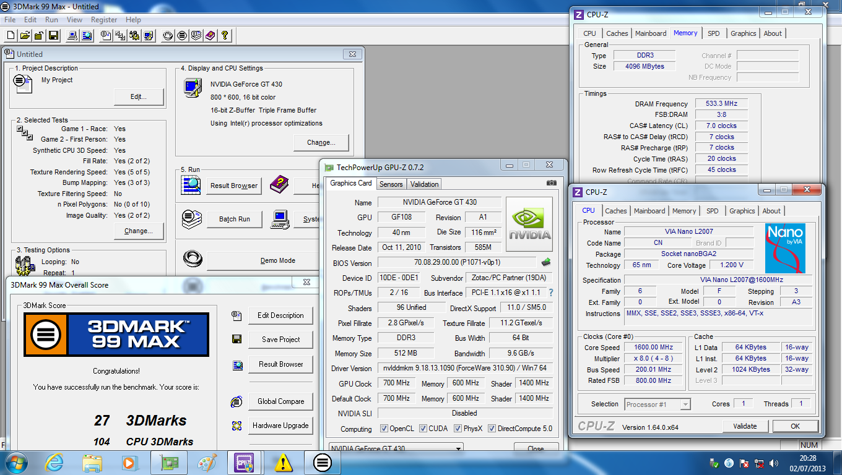The image size is (842, 475).
Task: Click the Save Project button
Action: [280, 340]
